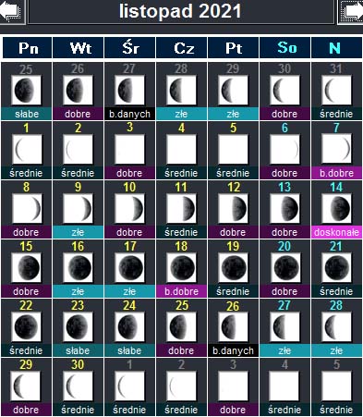The width and height of the screenshot is (363, 417).
Task: Click the 'doskonałe' label under November 14
Action: click(x=336, y=232)
